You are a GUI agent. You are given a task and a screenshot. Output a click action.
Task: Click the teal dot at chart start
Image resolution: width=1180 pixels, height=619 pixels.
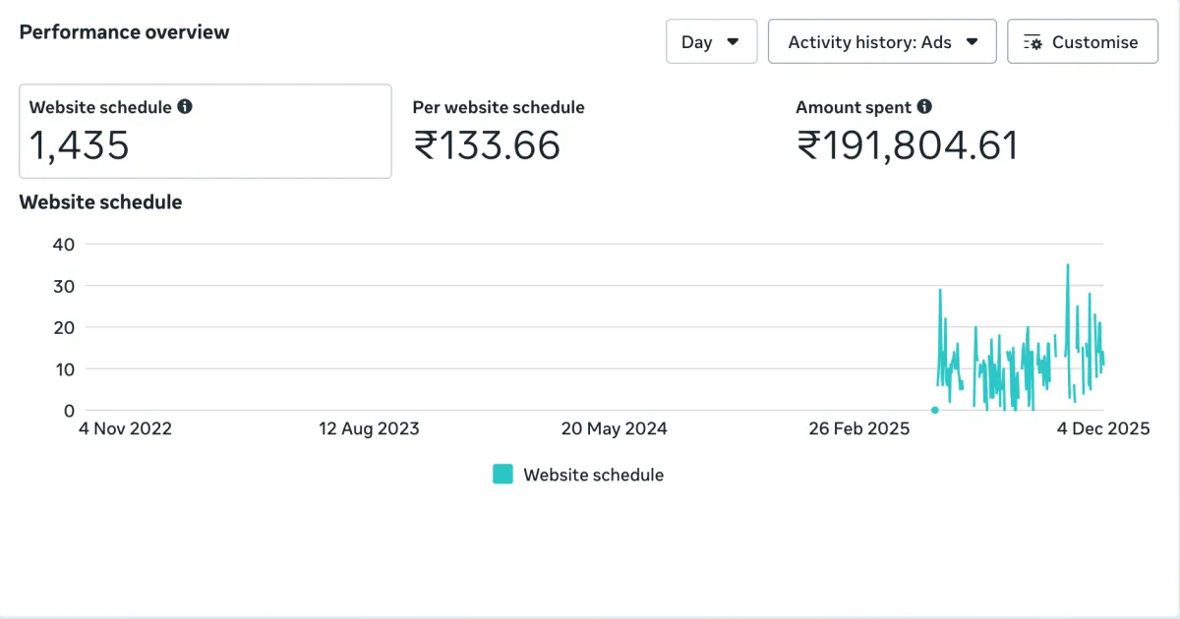(x=934, y=410)
